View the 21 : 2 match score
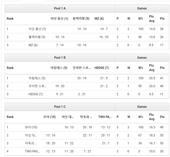The height and width of the screenshot is (157, 170). 104,86
